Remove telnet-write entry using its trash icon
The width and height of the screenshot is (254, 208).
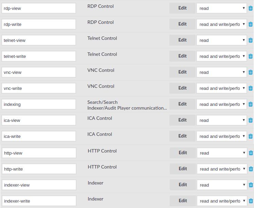click(251, 56)
